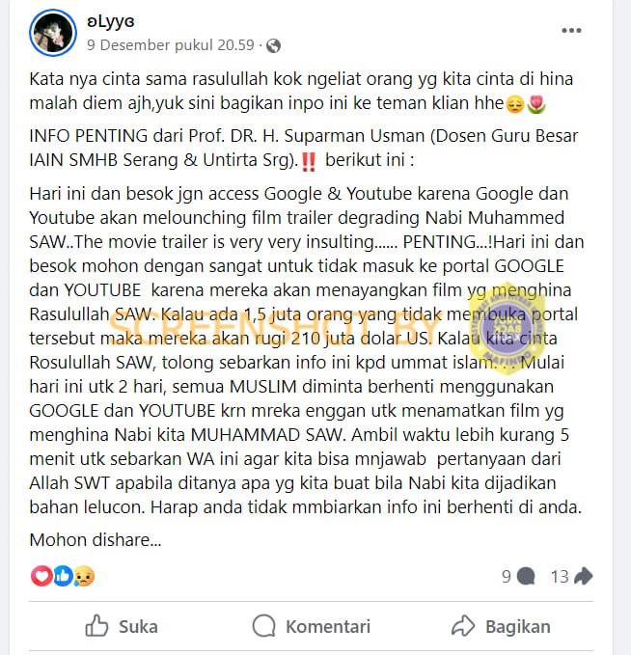Screen dimensions: 631x655
Task: Open the Bagikan share options
Action: (x=501, y=626)
